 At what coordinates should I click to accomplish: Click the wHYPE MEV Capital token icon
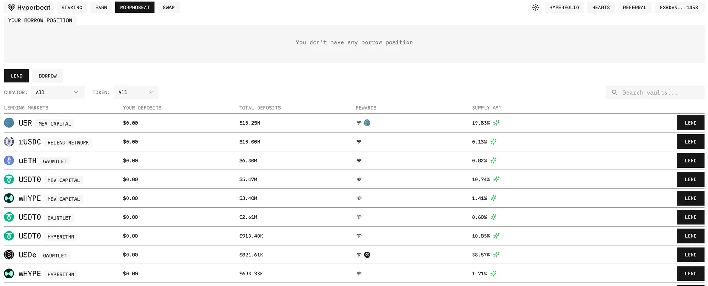pyautogui.click(x=9, y=198)
